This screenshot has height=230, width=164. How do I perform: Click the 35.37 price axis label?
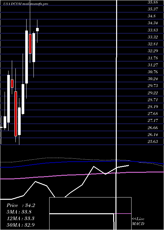[x=153, y=9]
